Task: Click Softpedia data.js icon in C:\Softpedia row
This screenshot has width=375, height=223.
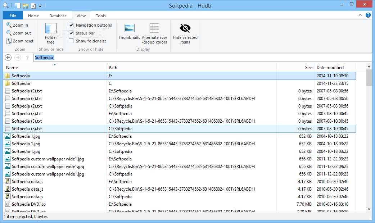Action: (x=8, y=196)
